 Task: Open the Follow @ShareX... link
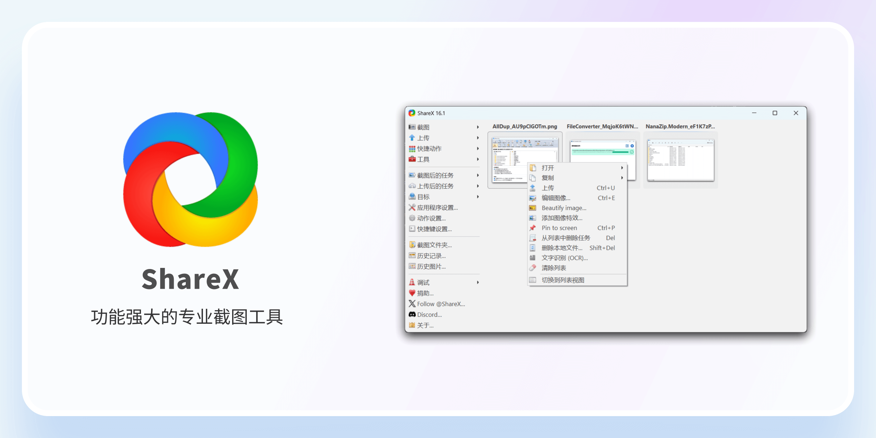click(444, 304)
